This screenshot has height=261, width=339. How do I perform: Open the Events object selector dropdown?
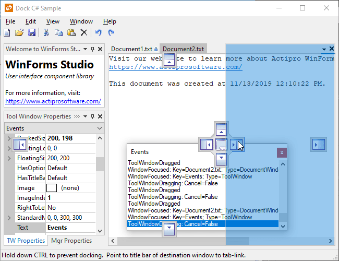click(100, 128)
